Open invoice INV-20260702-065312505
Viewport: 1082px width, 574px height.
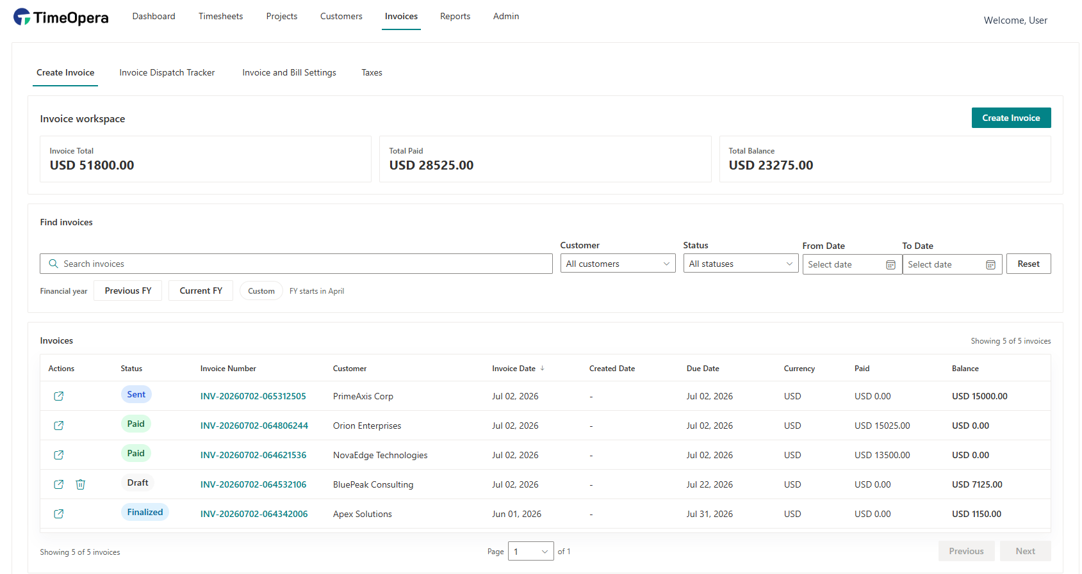253,396
